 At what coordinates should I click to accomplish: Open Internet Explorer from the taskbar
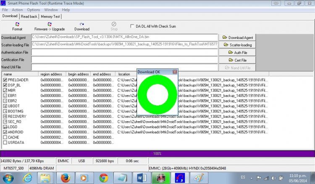coord(28,178)
